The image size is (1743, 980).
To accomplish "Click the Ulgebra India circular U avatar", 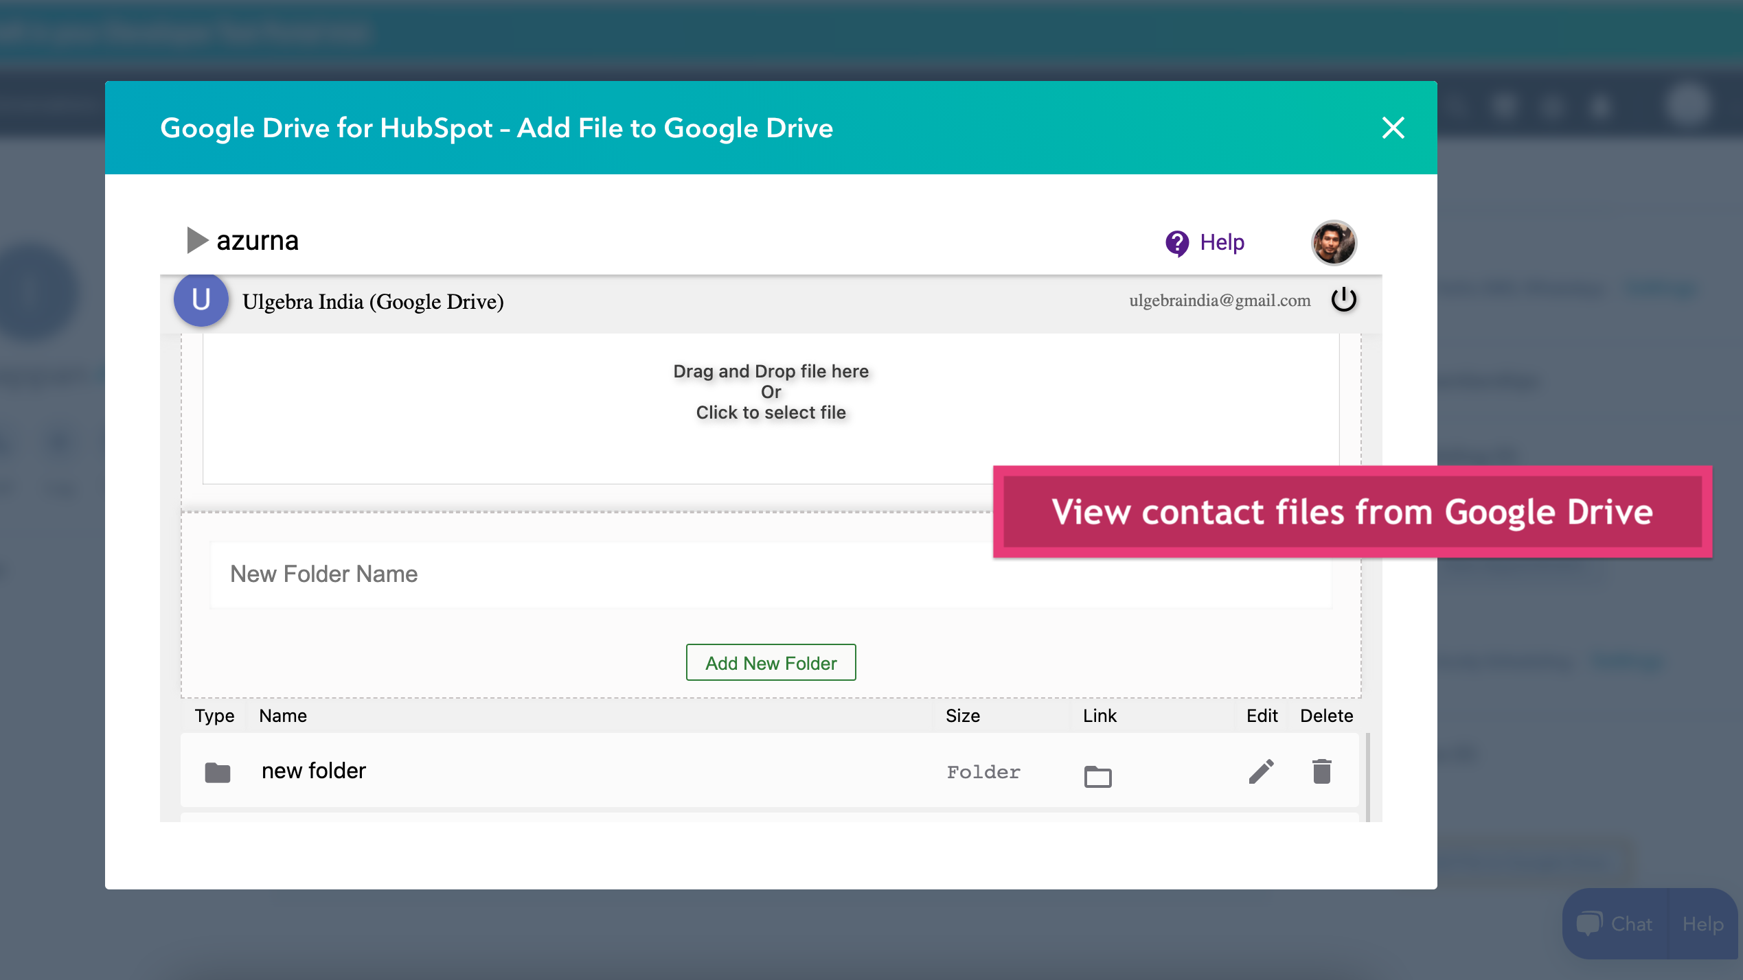I will [200, 300].
